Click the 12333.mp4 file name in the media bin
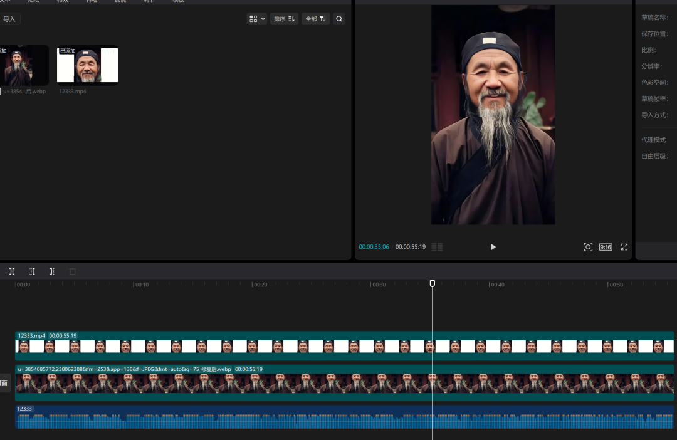This screenshot has height=440, width=677. pyautogui.click(x=73, y=92)
